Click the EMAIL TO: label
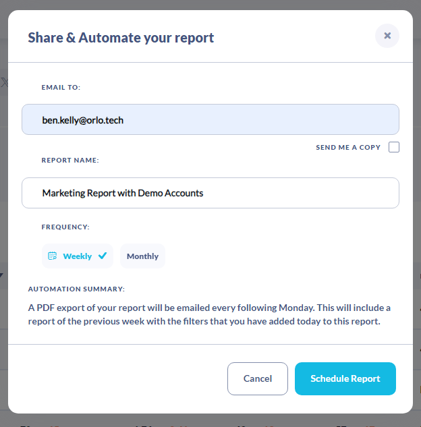421x427 pixels. [x=61, y=88]
